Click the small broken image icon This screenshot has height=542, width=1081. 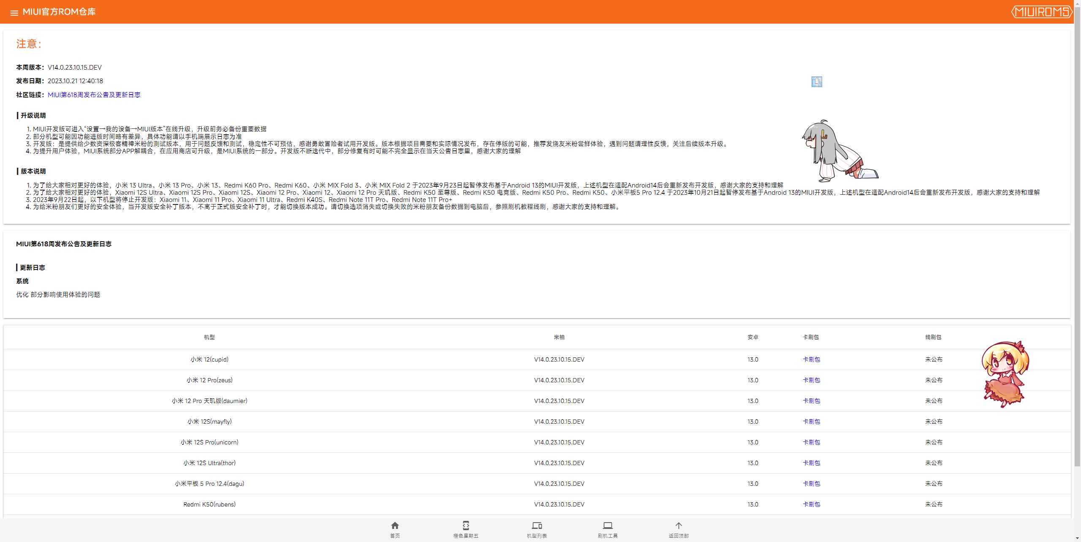817,82
